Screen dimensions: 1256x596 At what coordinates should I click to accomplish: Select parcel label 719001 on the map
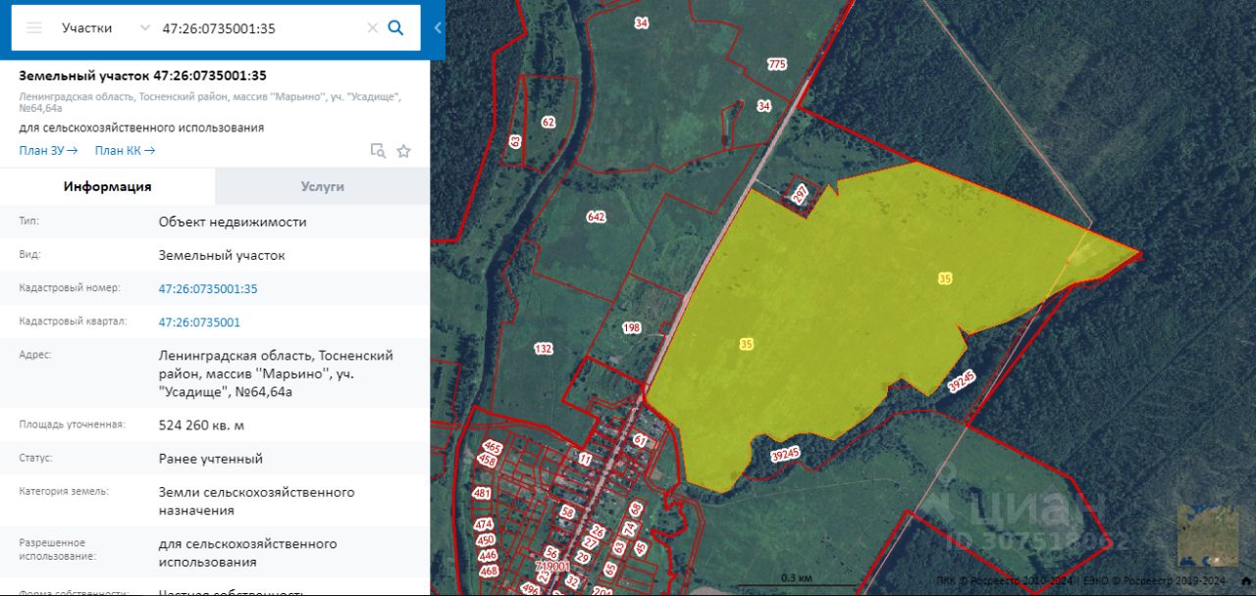552,567
